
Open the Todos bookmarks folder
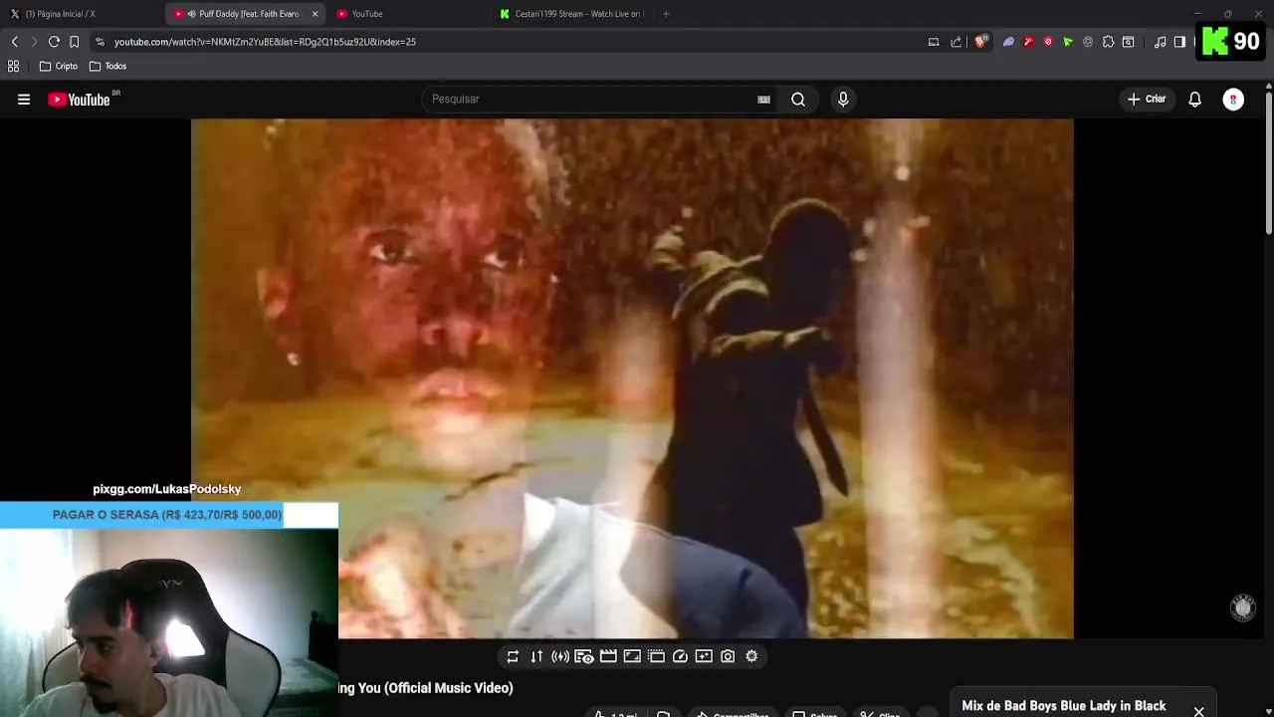107,66
